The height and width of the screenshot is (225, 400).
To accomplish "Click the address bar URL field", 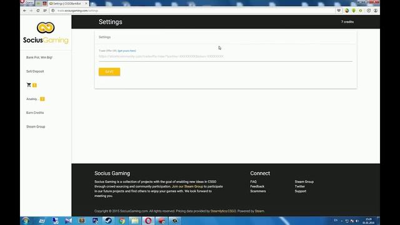I will 194,11.
